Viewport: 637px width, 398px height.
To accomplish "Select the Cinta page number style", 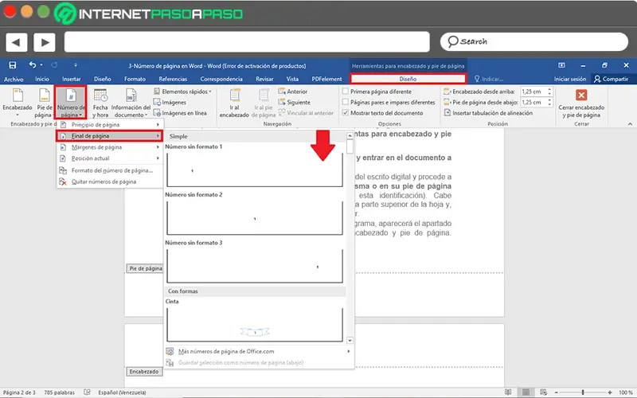I will pos(255,324).
